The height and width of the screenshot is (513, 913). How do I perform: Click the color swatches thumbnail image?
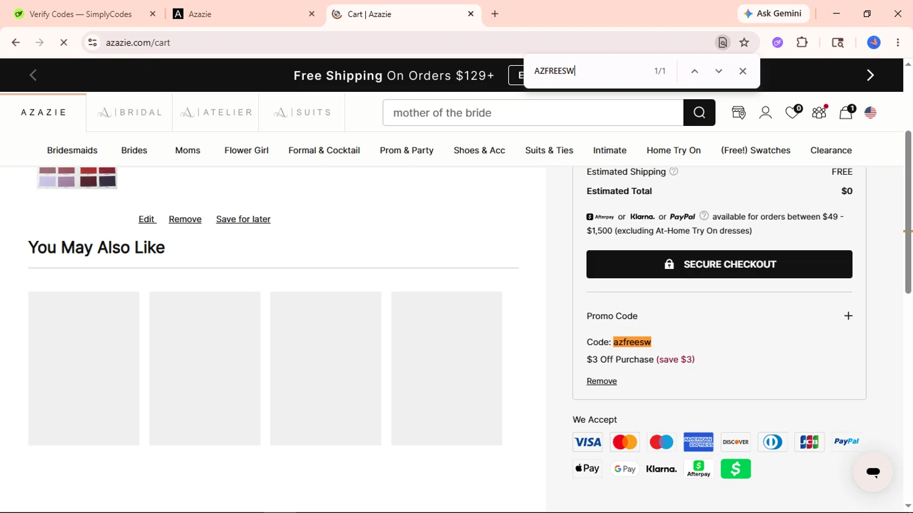pos(77,178)
